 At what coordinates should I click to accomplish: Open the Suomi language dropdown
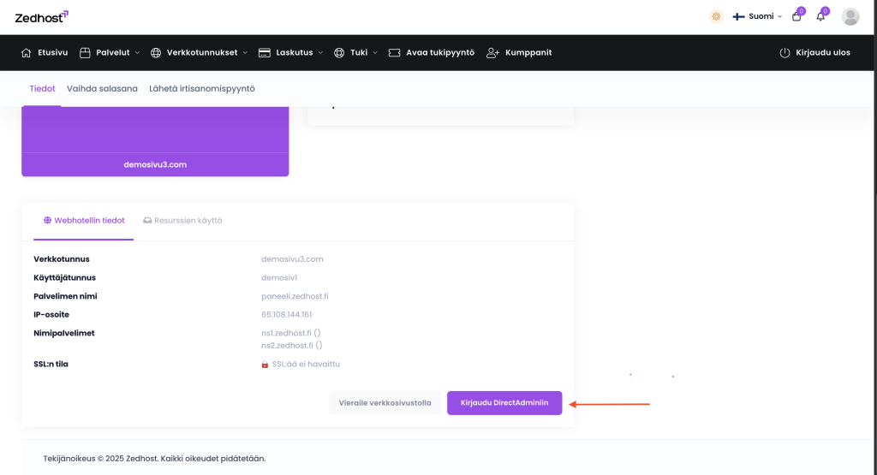pyautogui.click(x=757, y=16)
